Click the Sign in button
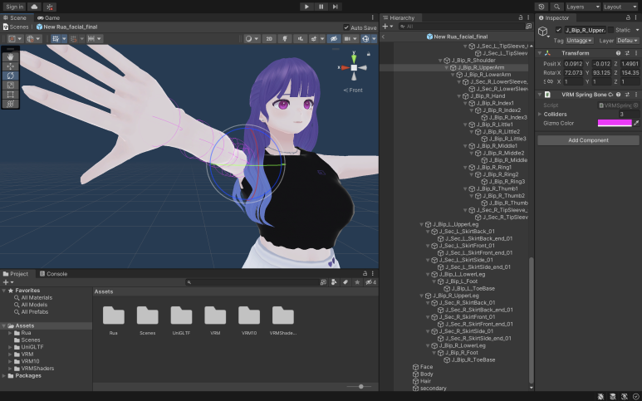This screenshot has height=401, width=642. coord(14,7)
